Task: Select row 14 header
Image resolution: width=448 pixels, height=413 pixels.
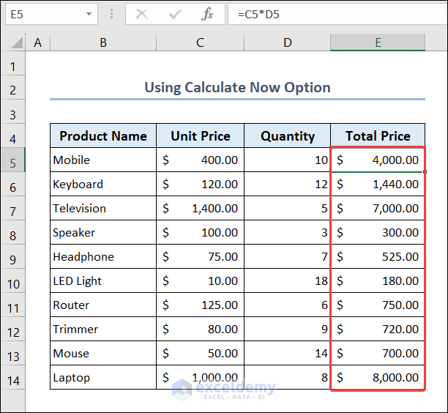Action: [x=12, y=379]
